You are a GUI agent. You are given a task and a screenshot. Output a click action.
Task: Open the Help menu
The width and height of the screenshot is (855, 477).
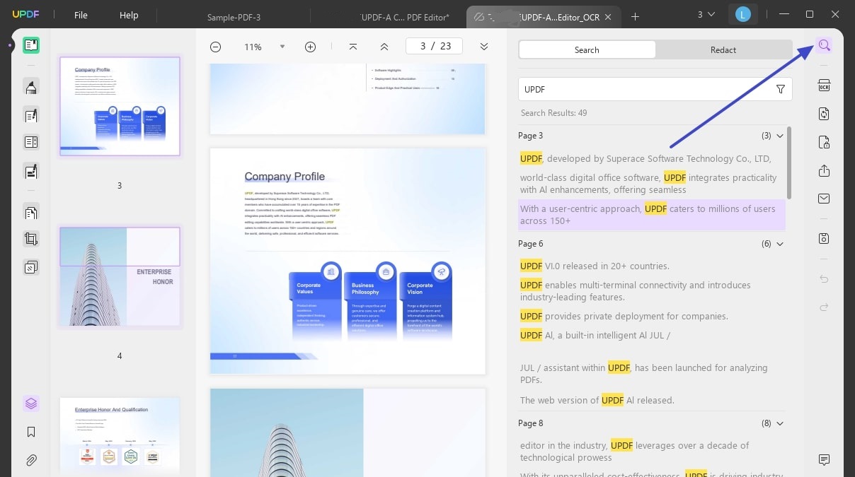[x=129, y=15]
